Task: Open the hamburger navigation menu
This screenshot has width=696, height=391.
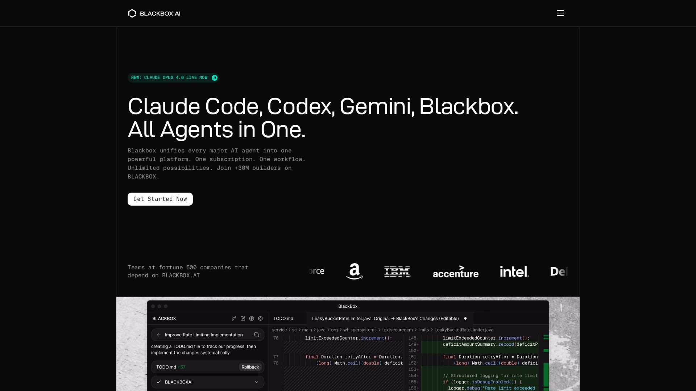Action: 560,13
